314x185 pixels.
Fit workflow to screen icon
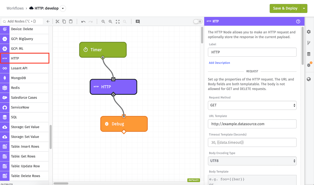(x=118, y=22)
